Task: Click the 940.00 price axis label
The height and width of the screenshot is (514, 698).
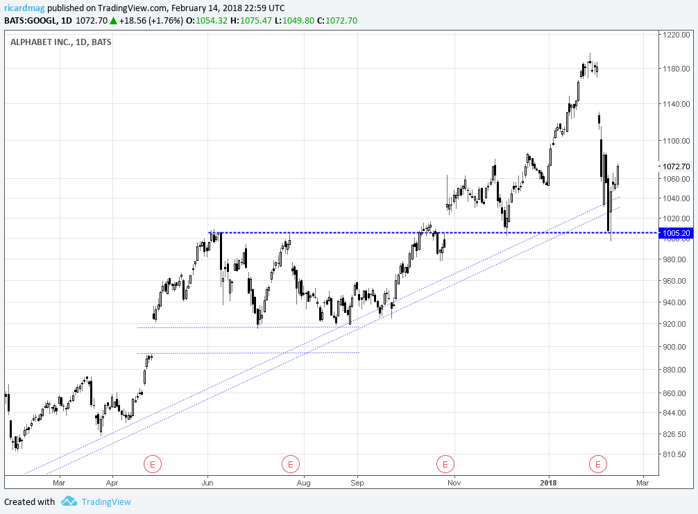Action: pyautogui.click(x=675, y=302)
